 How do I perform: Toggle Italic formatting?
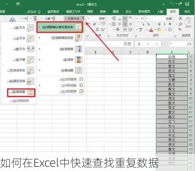165,24
